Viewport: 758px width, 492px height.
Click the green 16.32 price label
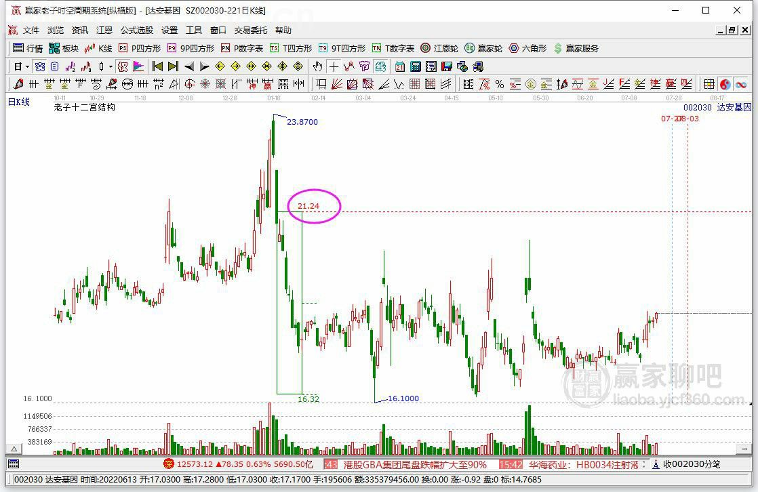click(308, 399)
